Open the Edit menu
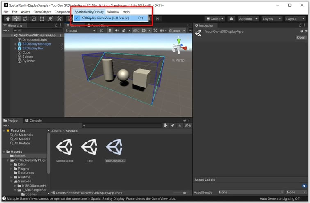Viewport: 310px width, 203px height. coord(14,12)
